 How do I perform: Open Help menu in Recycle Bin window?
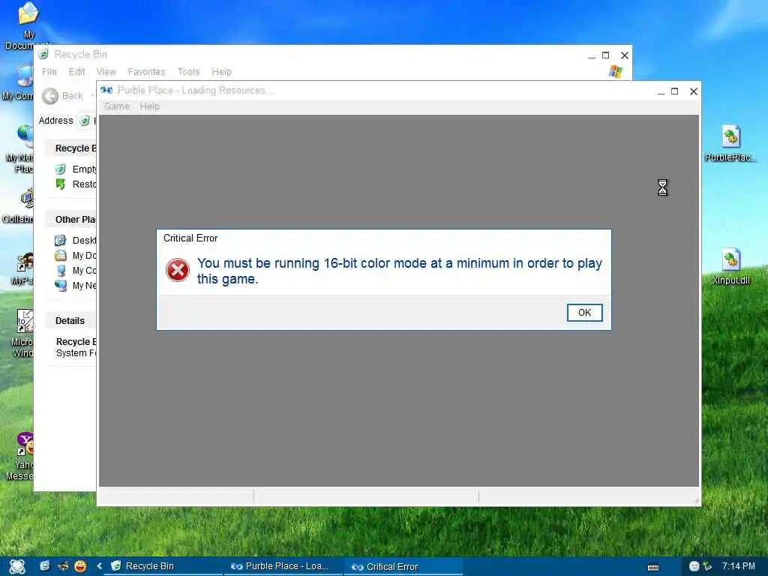pyautogui.click(x=221, y=71)
